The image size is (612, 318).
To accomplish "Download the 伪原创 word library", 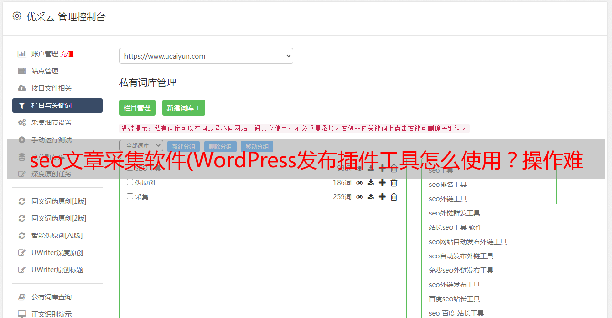I will point(371,183).
